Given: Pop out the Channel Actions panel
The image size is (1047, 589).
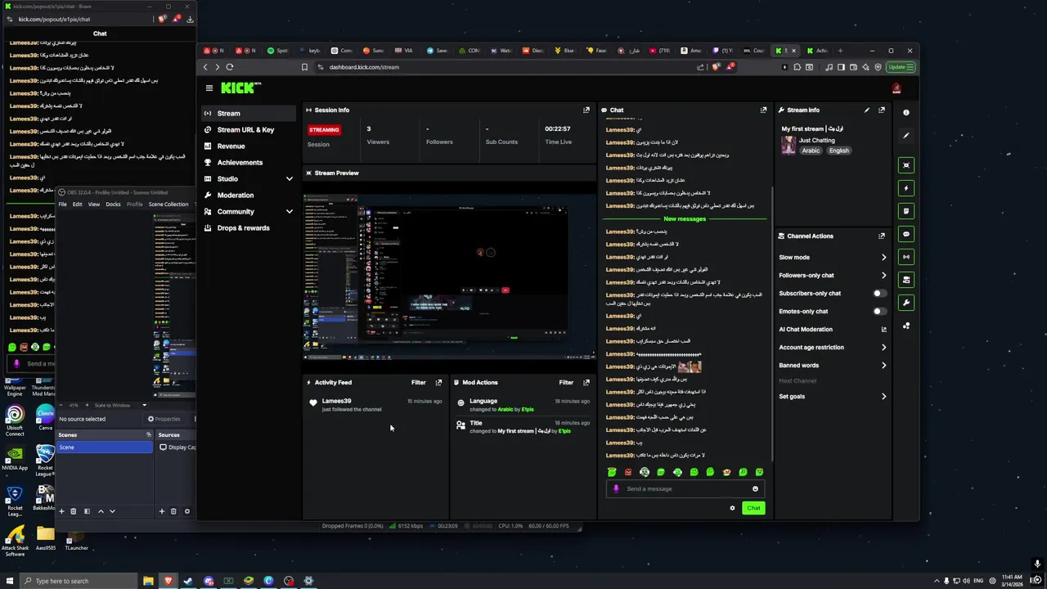Looking at the screenshot, I should pos(882,236).
